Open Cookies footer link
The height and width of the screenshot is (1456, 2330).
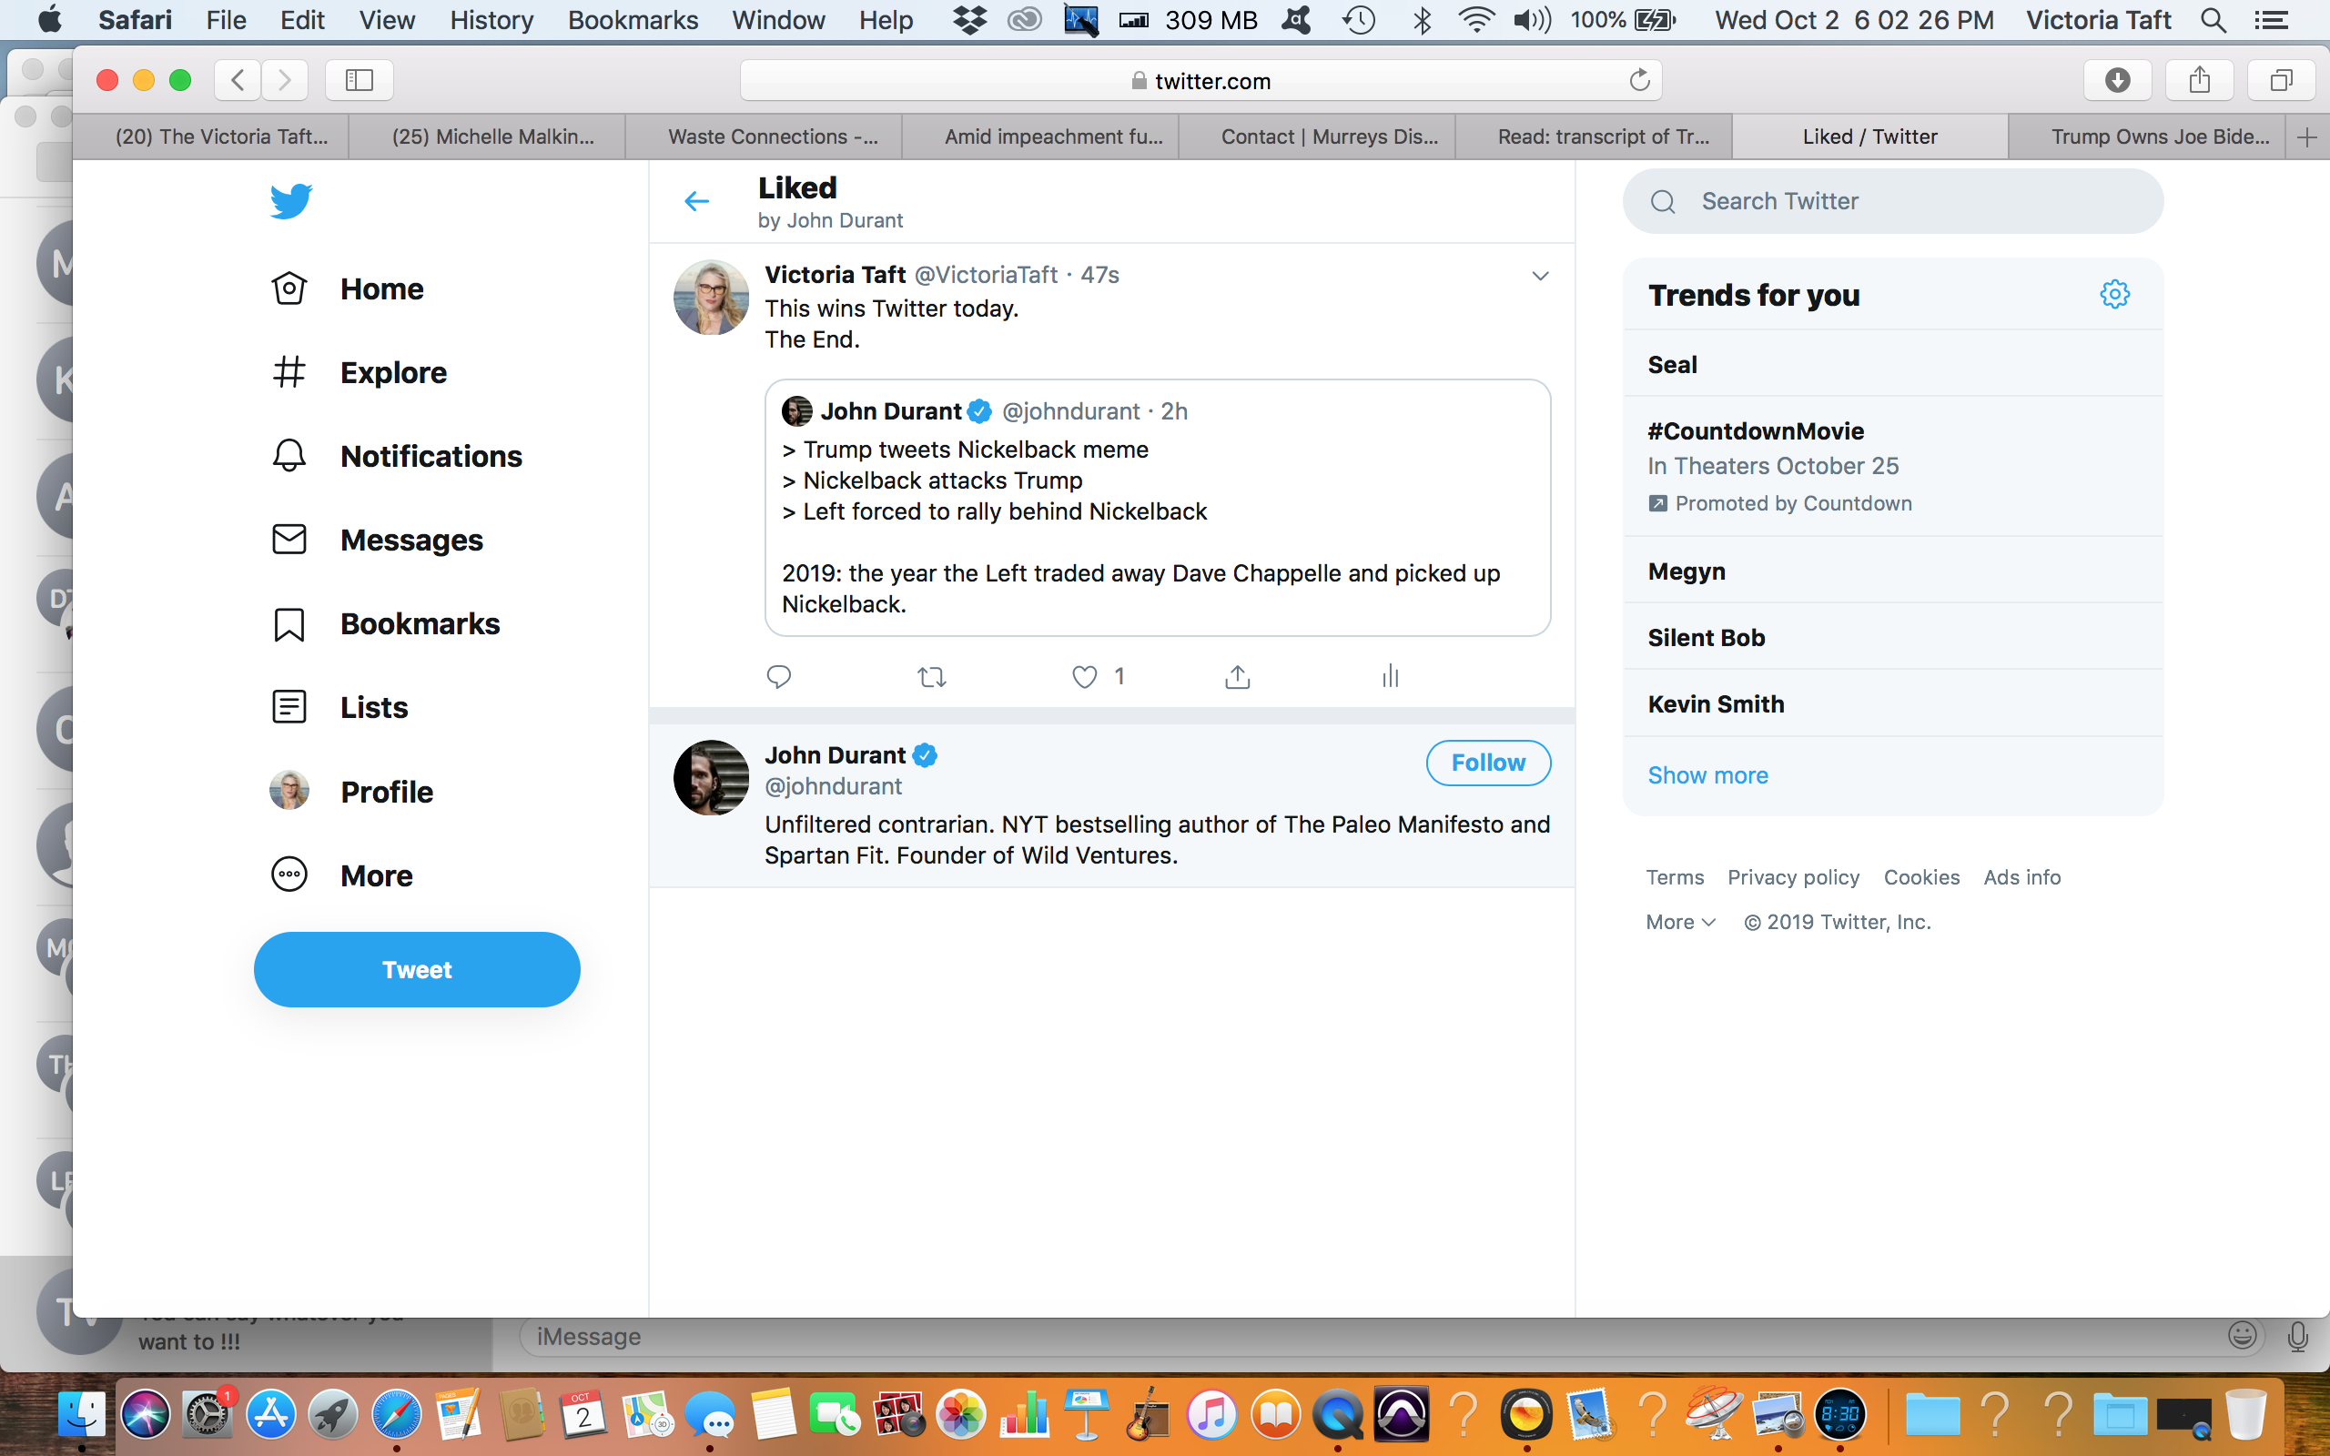pos(1920,877)
